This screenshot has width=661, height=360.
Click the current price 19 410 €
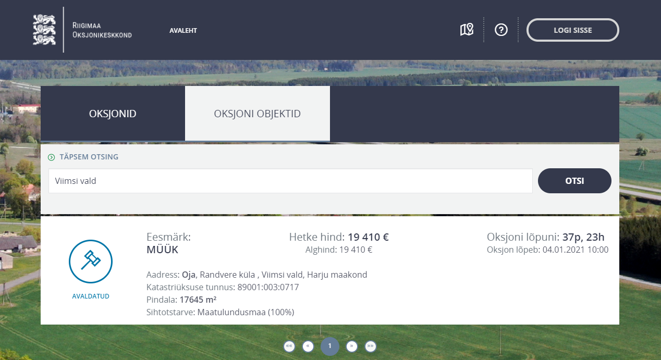[x=369, y=237]
